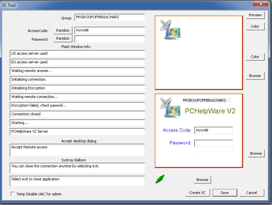Enable Temp Disable UAC for admin
This screenshot has height=205, width=272.
click(x=13, y=194)
